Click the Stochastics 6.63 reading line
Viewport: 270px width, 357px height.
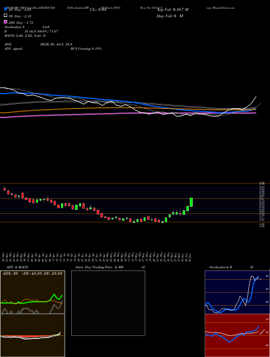27,27
